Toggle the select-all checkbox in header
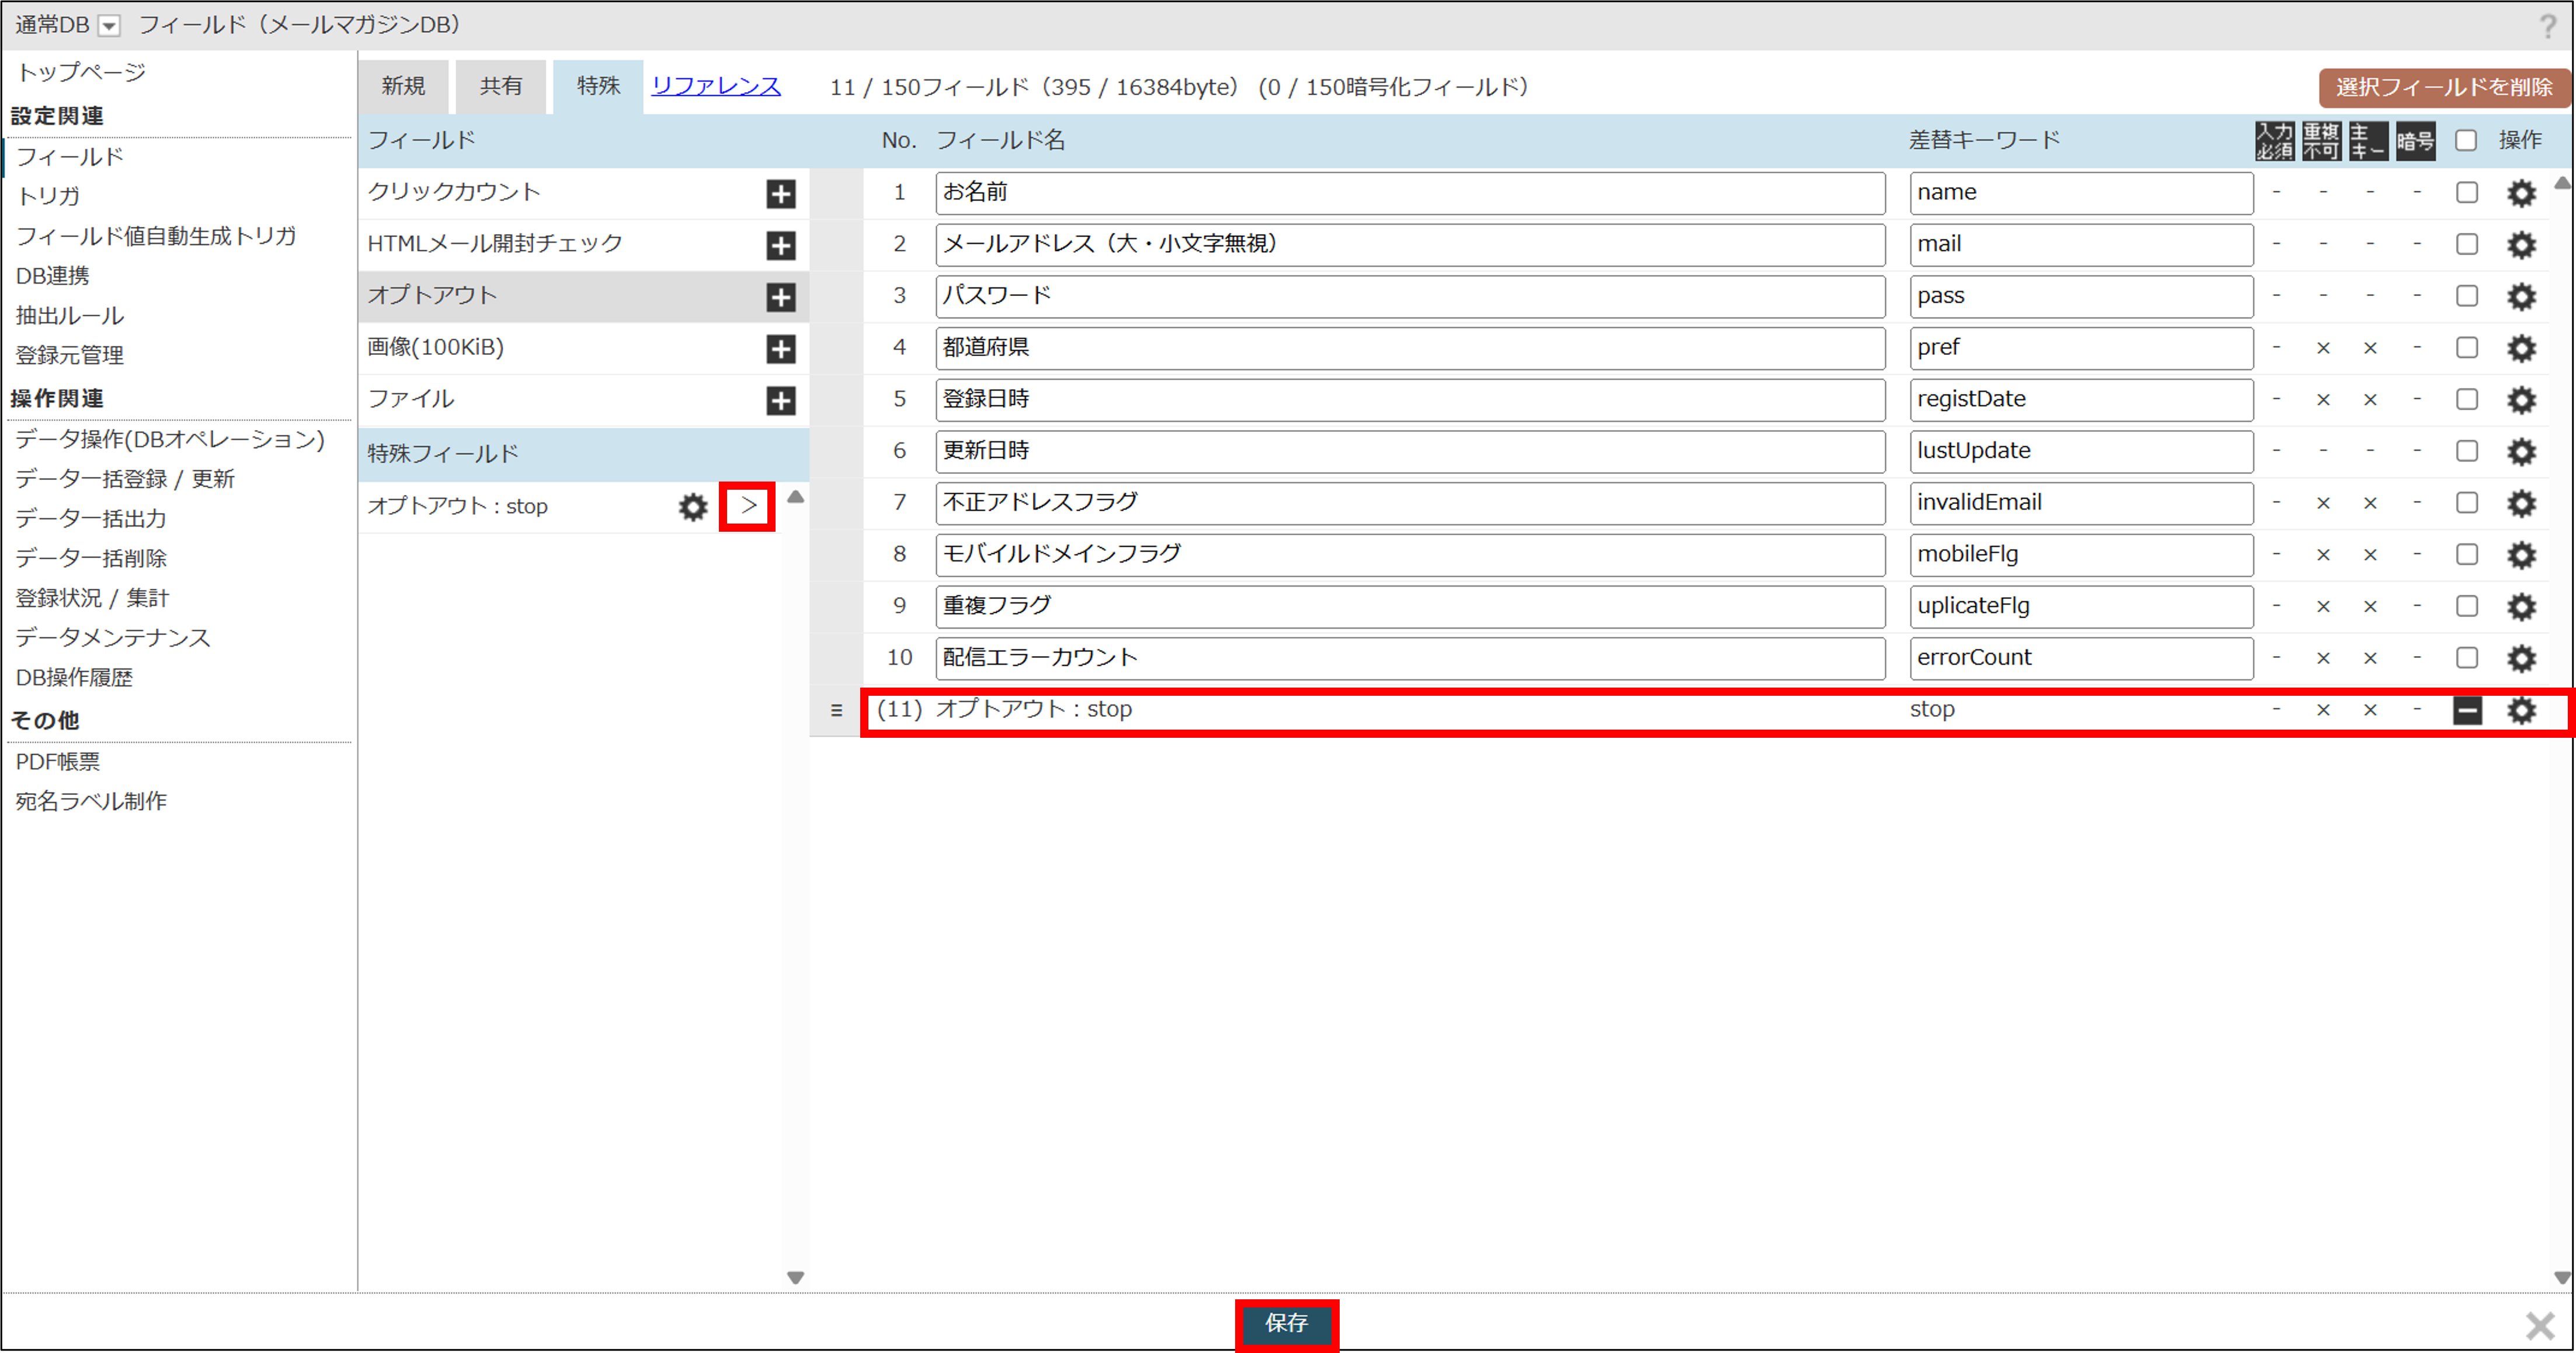 coord(2466,141)
